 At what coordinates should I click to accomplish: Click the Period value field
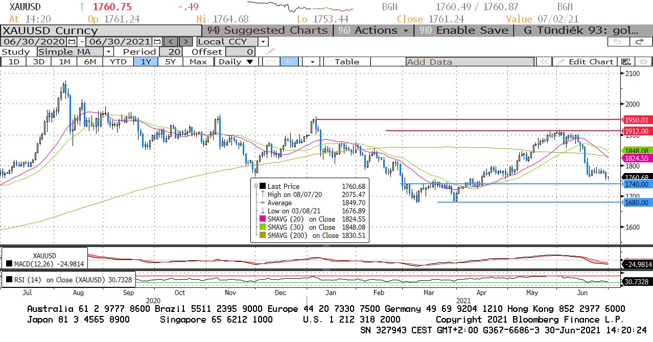click(x=172, y=52)
